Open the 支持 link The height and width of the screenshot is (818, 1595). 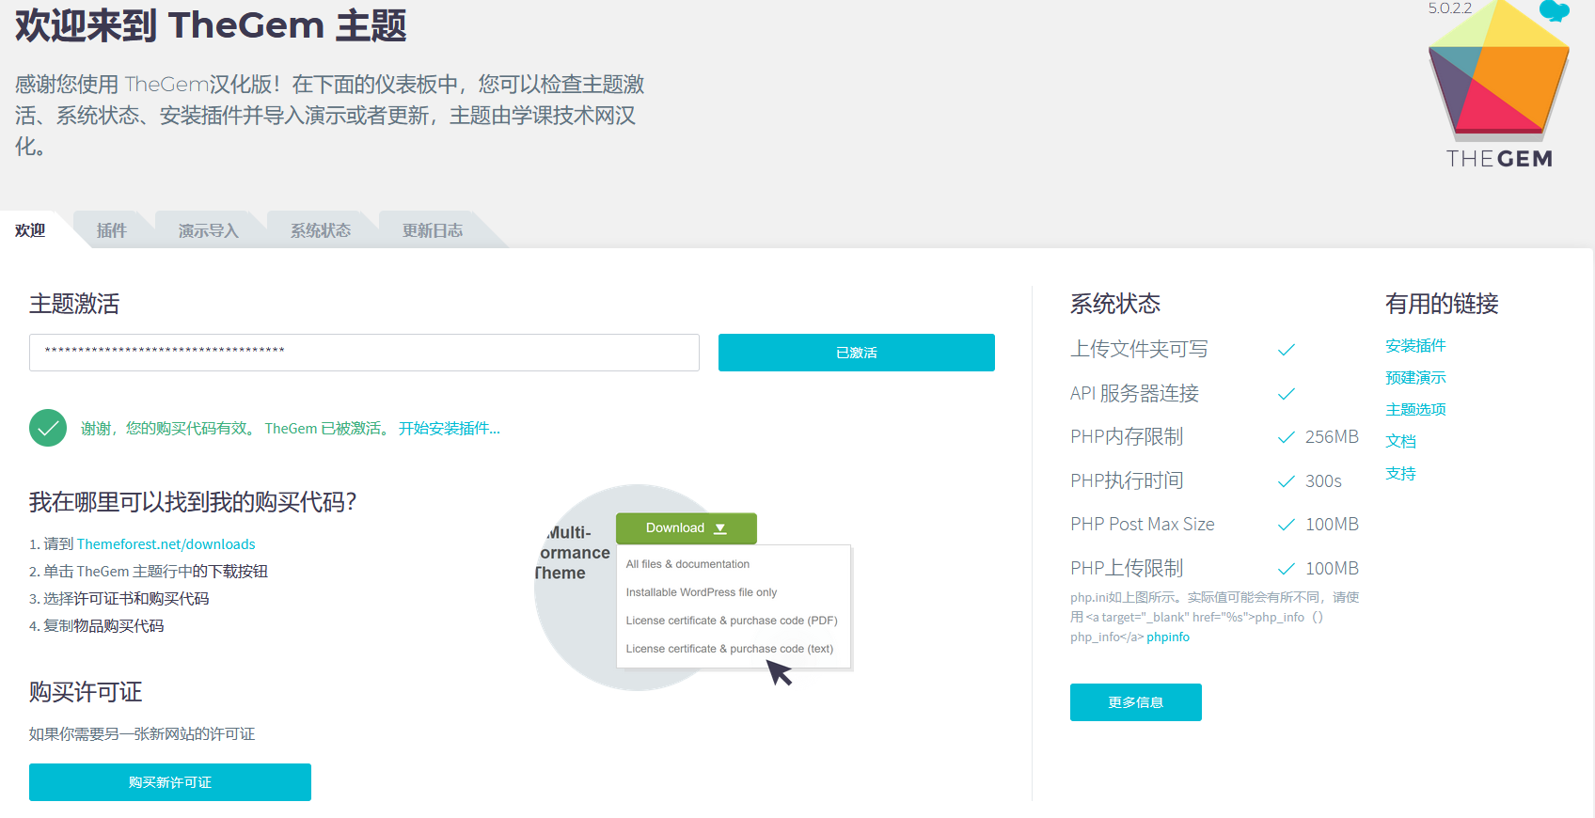[x=1400, y=474]
